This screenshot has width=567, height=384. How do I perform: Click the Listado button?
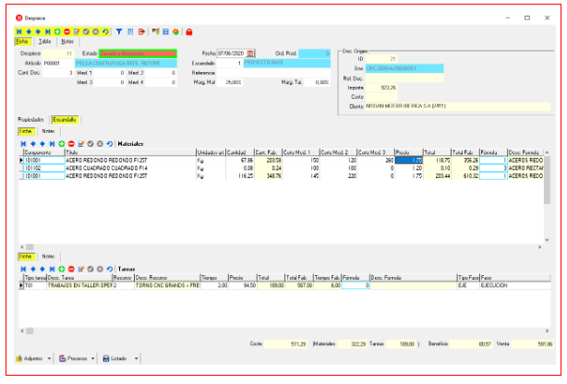[115, 359]
